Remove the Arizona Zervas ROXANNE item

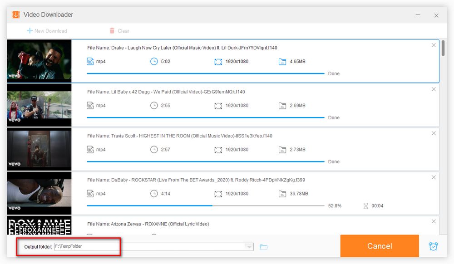click(x=434, y=221)
